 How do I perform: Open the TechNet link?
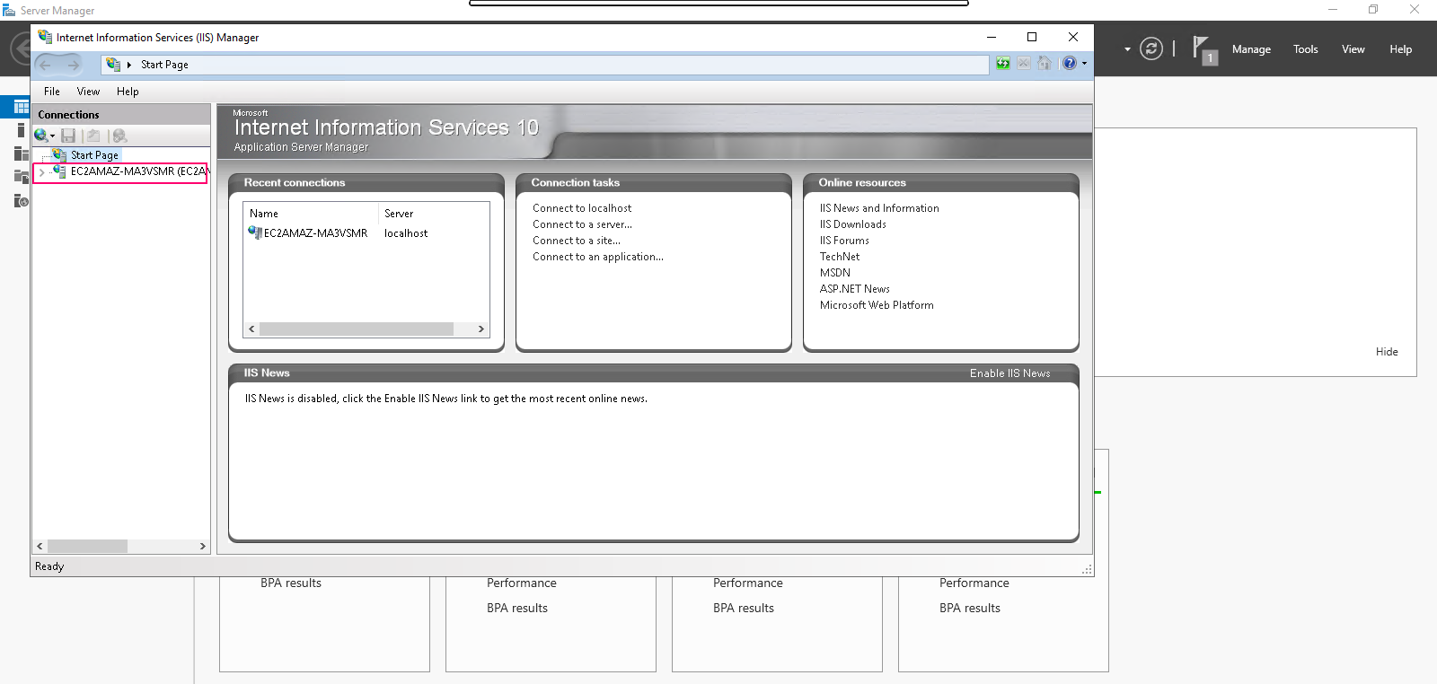coord(840,257)
